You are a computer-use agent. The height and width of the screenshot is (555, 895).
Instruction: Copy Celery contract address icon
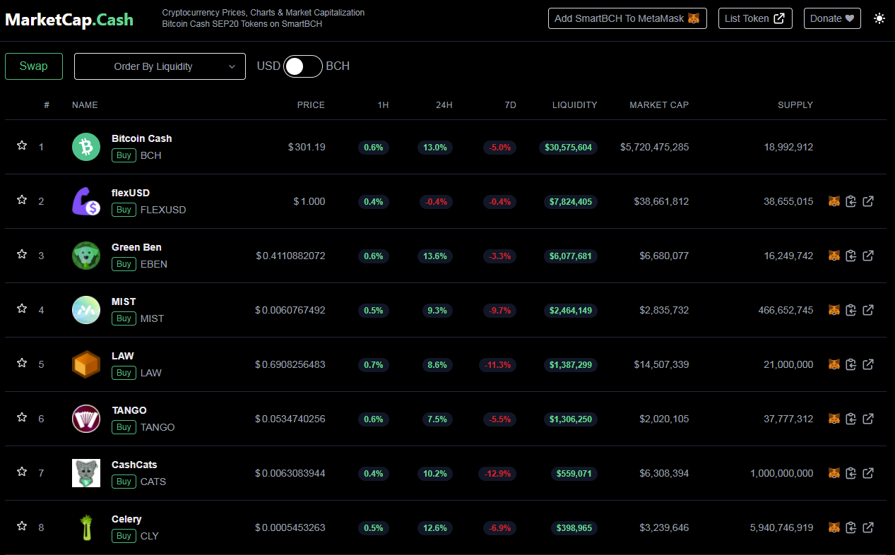tap(851, 527)
